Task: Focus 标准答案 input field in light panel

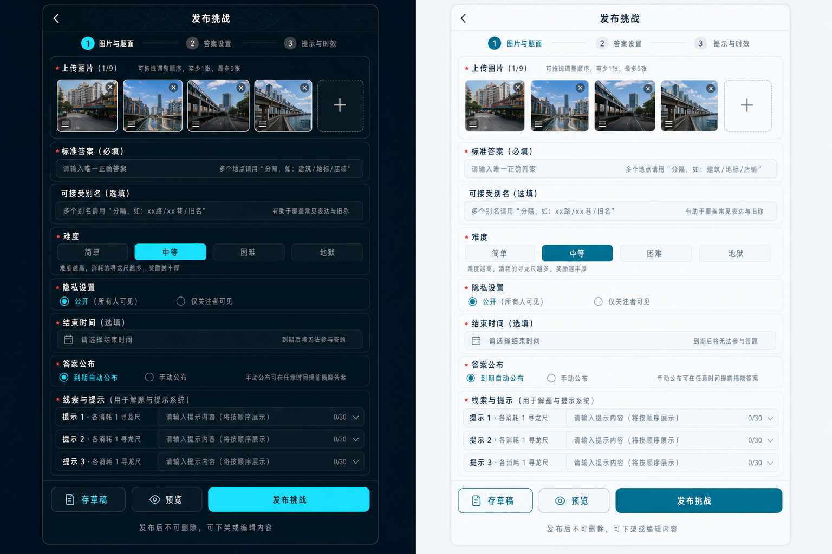Action: [x=620, y=169]
